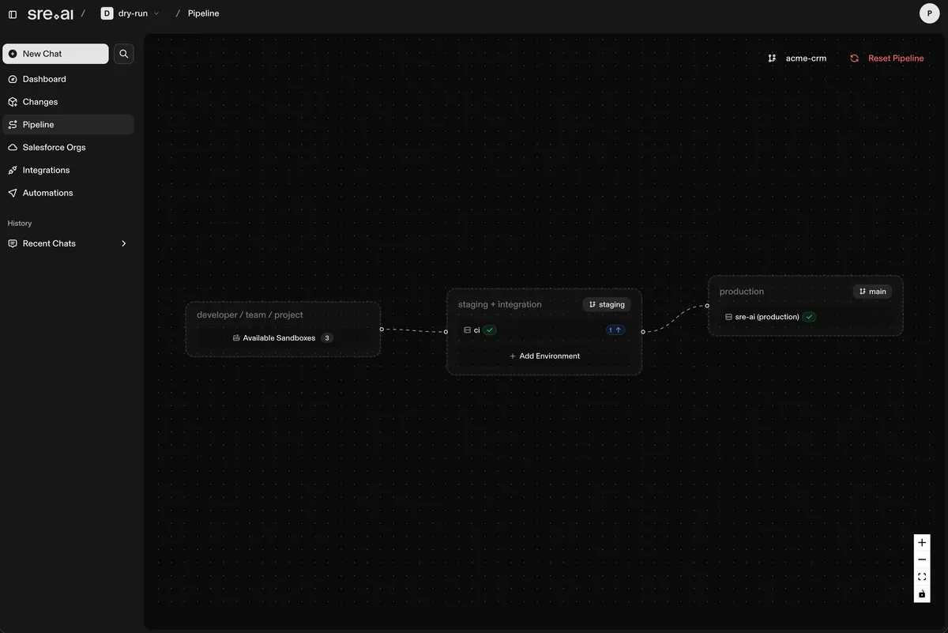Open the Dashboard page

click(x=68, y=79)
